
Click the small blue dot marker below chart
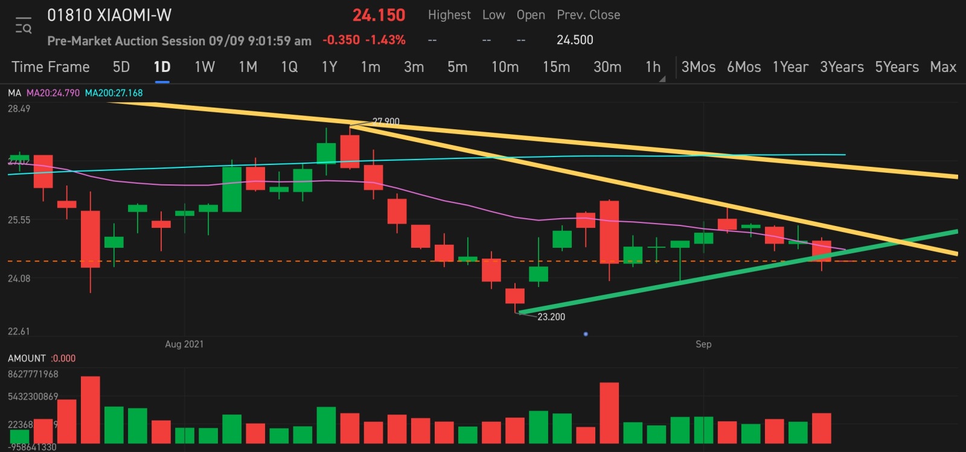586,334
